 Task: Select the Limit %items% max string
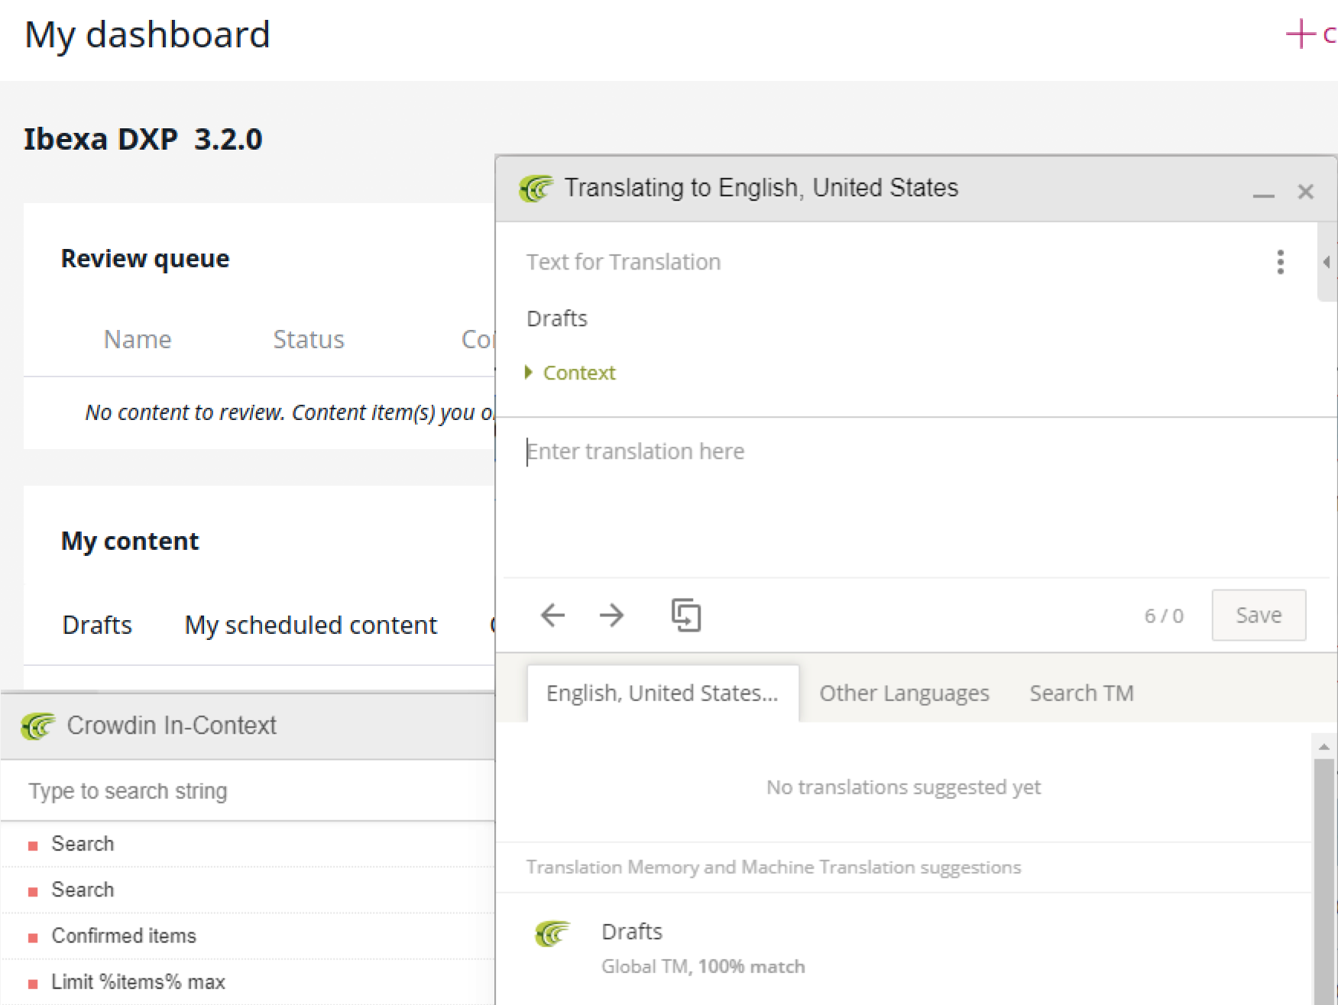248,981
